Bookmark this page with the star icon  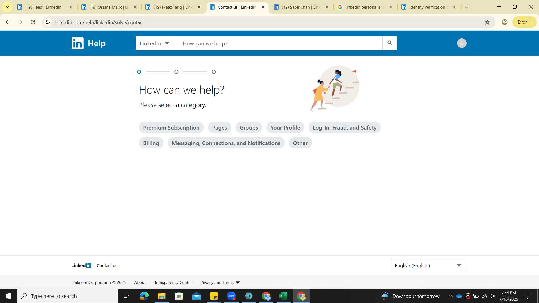[487, 22]
